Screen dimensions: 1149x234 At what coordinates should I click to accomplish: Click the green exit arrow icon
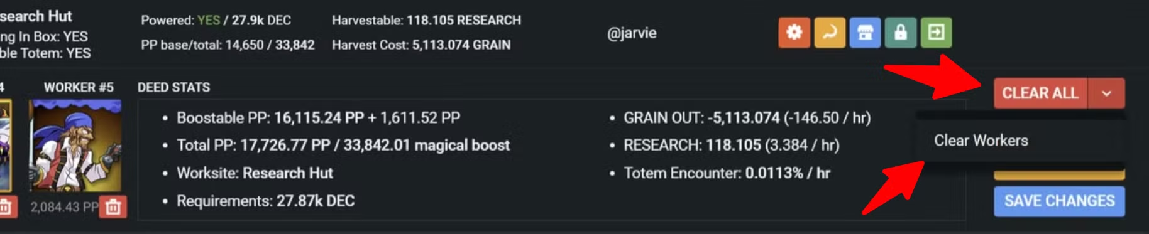pos(936,33)
